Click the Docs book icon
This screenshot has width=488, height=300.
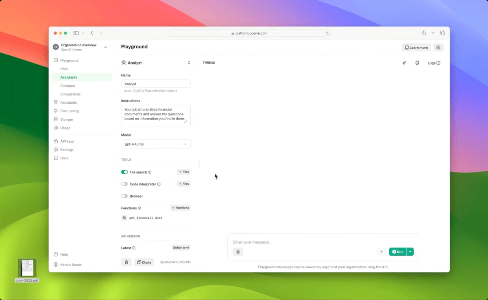[x=56, y=158]
